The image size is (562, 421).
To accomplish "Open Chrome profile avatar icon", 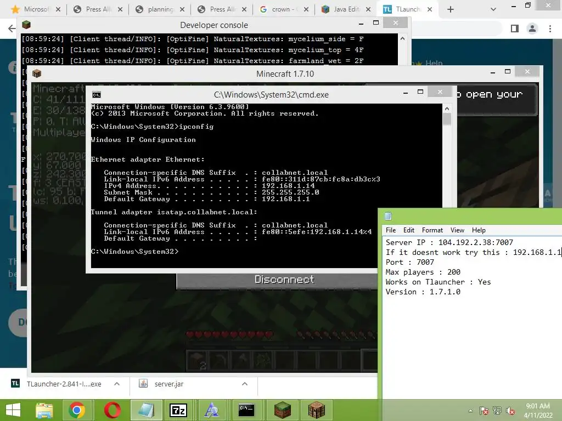I will (x=532, y=29).
